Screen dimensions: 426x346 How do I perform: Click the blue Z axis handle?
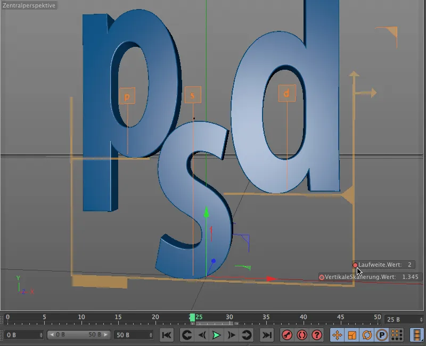(214, 261)
